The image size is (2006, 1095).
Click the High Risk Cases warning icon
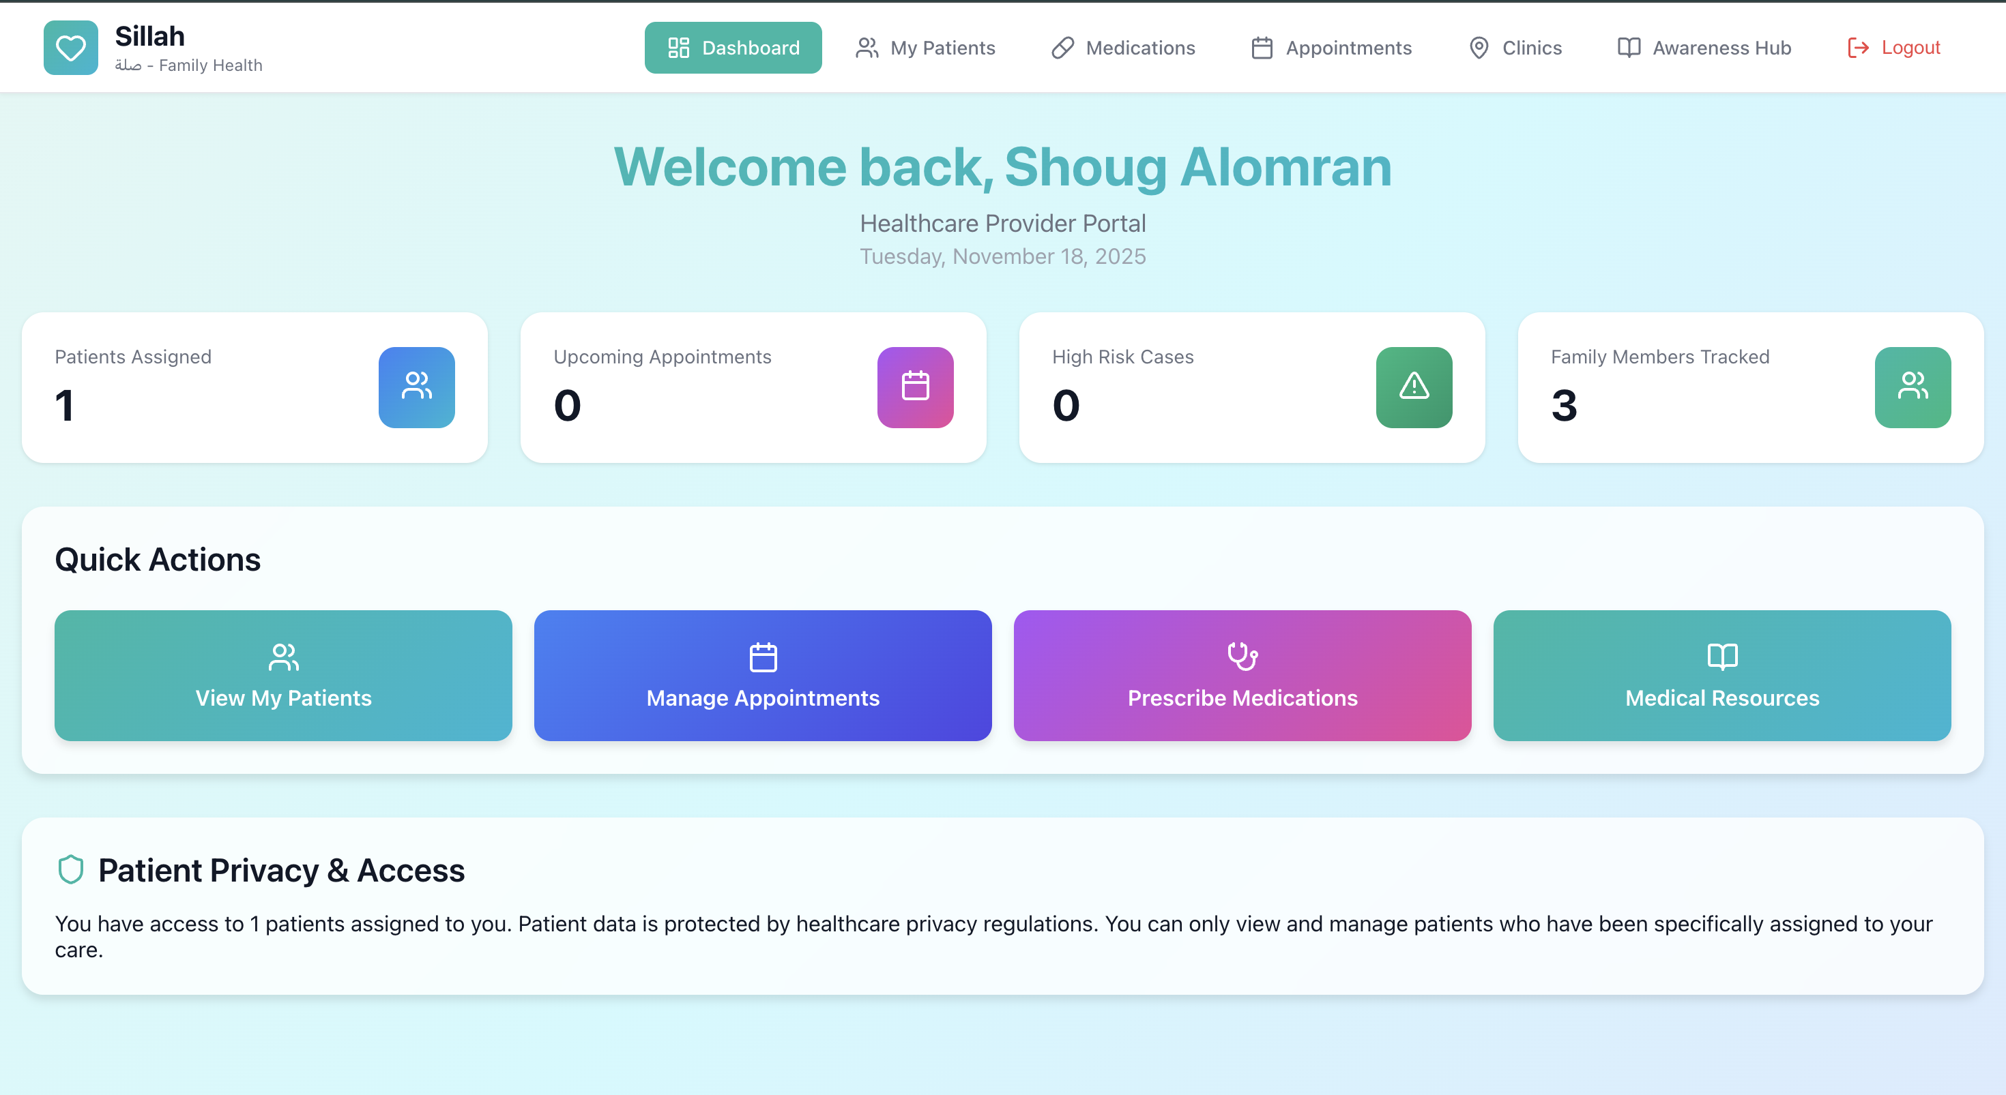pos(1414,387)
